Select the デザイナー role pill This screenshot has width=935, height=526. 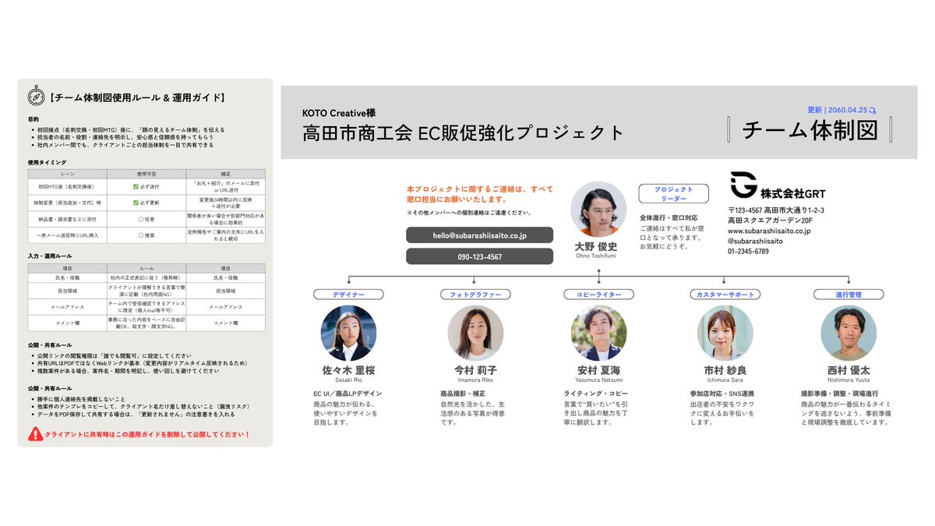(x=348, y=294)
